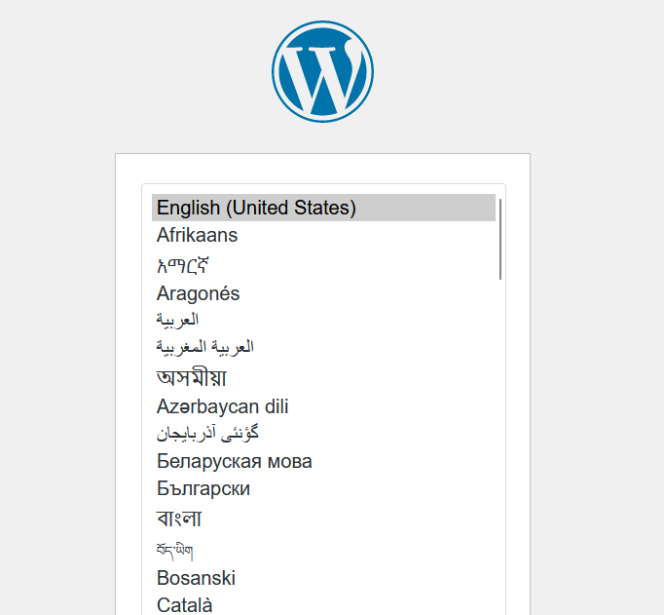Choose the Bengali (বাংলা) language option
This screenshot has width=664, height=615.
point(179,518)
